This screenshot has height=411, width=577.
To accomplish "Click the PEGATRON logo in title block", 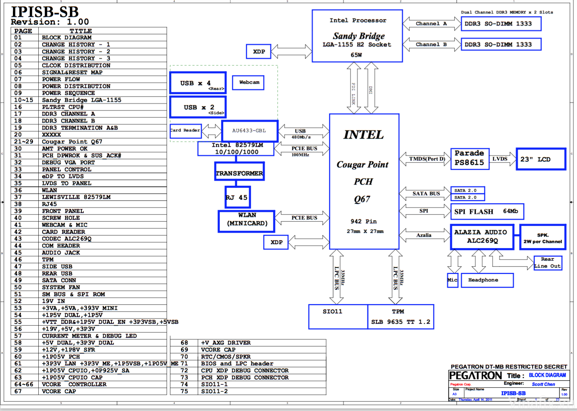I will [476, 375].
